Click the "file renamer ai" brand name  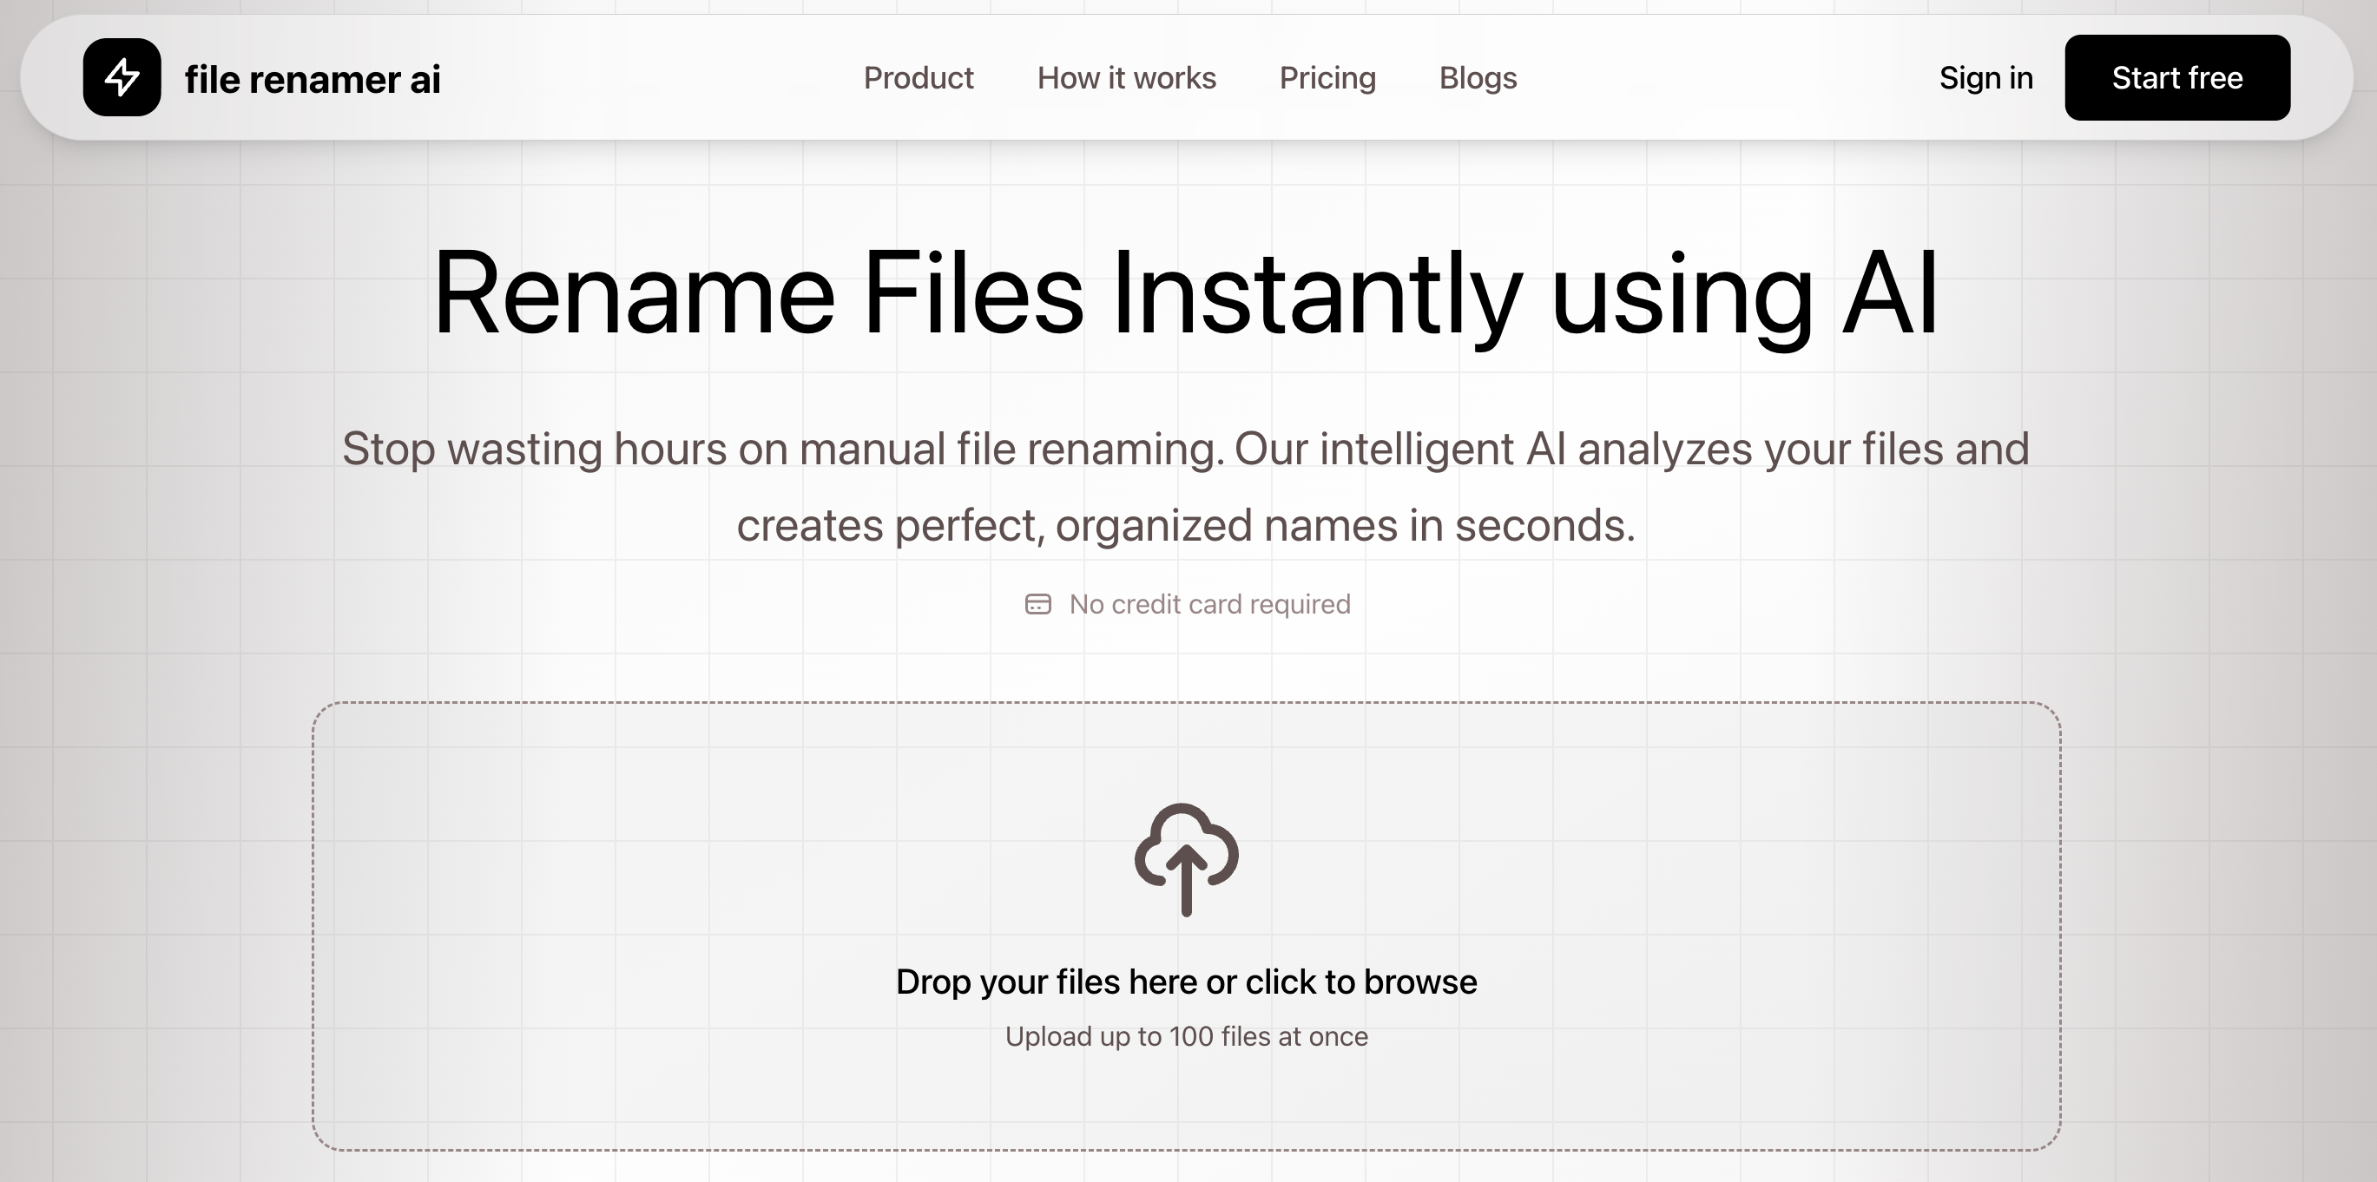pyautogui.click(x=313, y=79)
